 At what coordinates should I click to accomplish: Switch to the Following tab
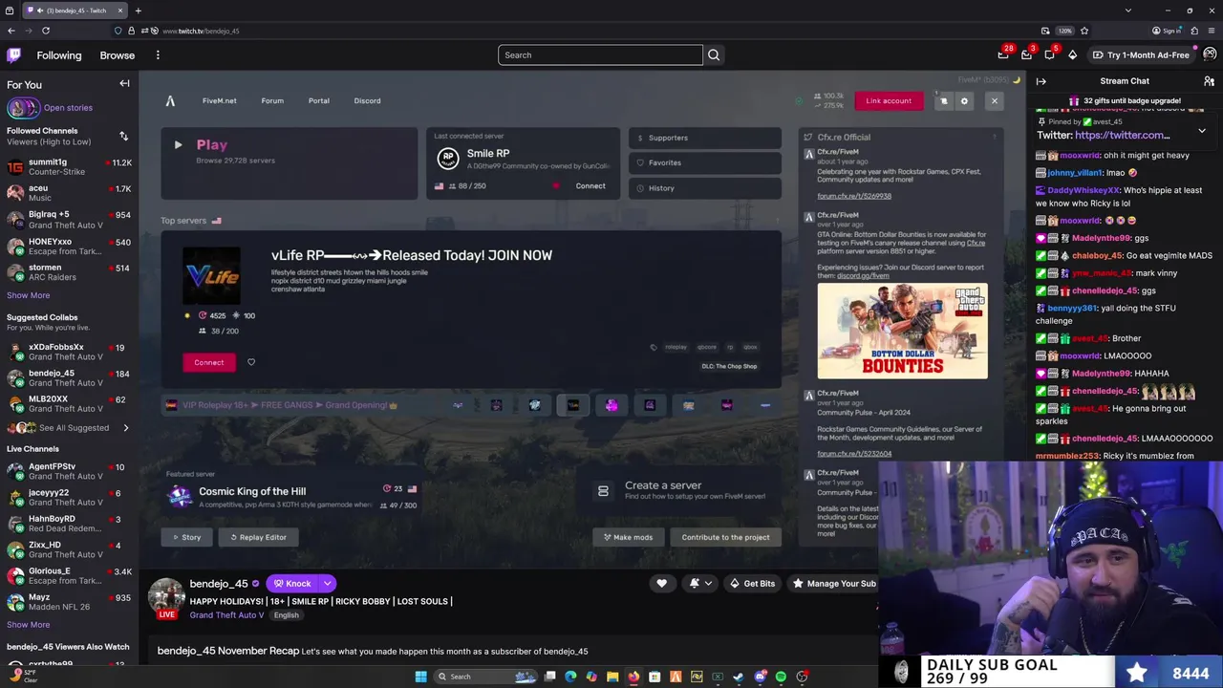[x=59, y=55]
